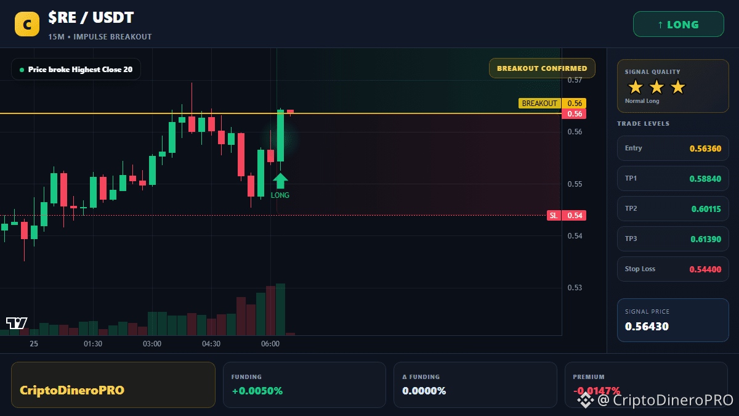Select the Stop Loss 0.54400 row
Viewport: 739px width, 416px height.
673,269
